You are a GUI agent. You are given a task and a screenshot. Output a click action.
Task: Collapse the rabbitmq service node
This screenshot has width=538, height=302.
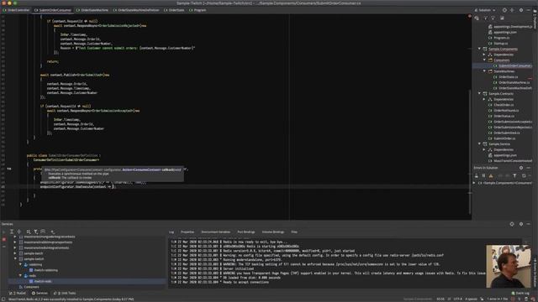pos(20,265)
